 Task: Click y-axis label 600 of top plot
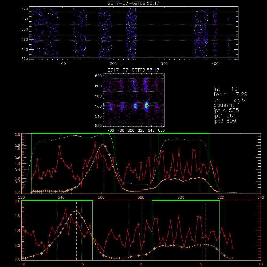(x=25, y=19)
